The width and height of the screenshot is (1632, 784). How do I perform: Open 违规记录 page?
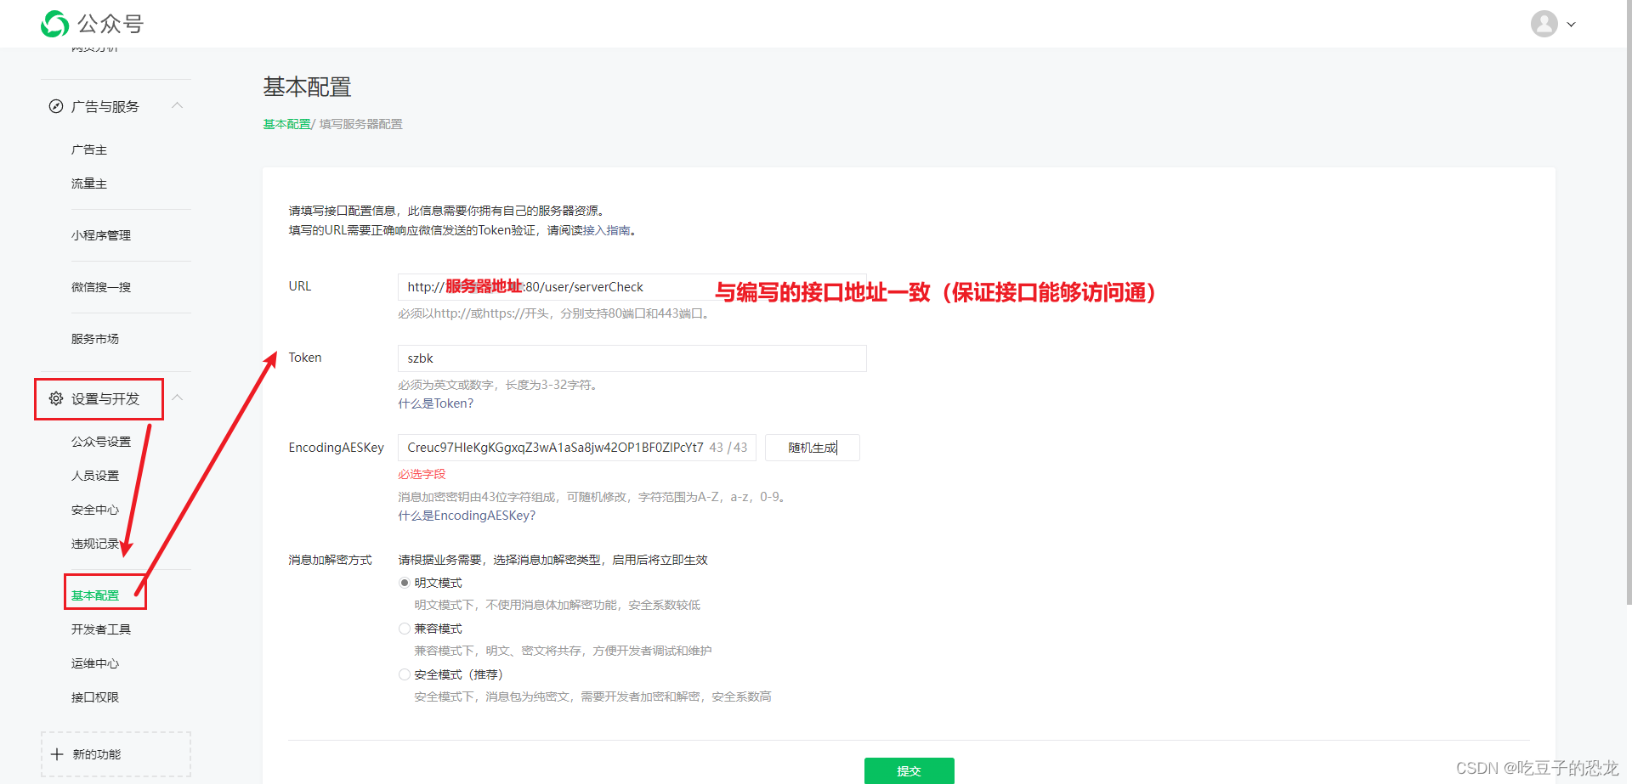[95, 544]
